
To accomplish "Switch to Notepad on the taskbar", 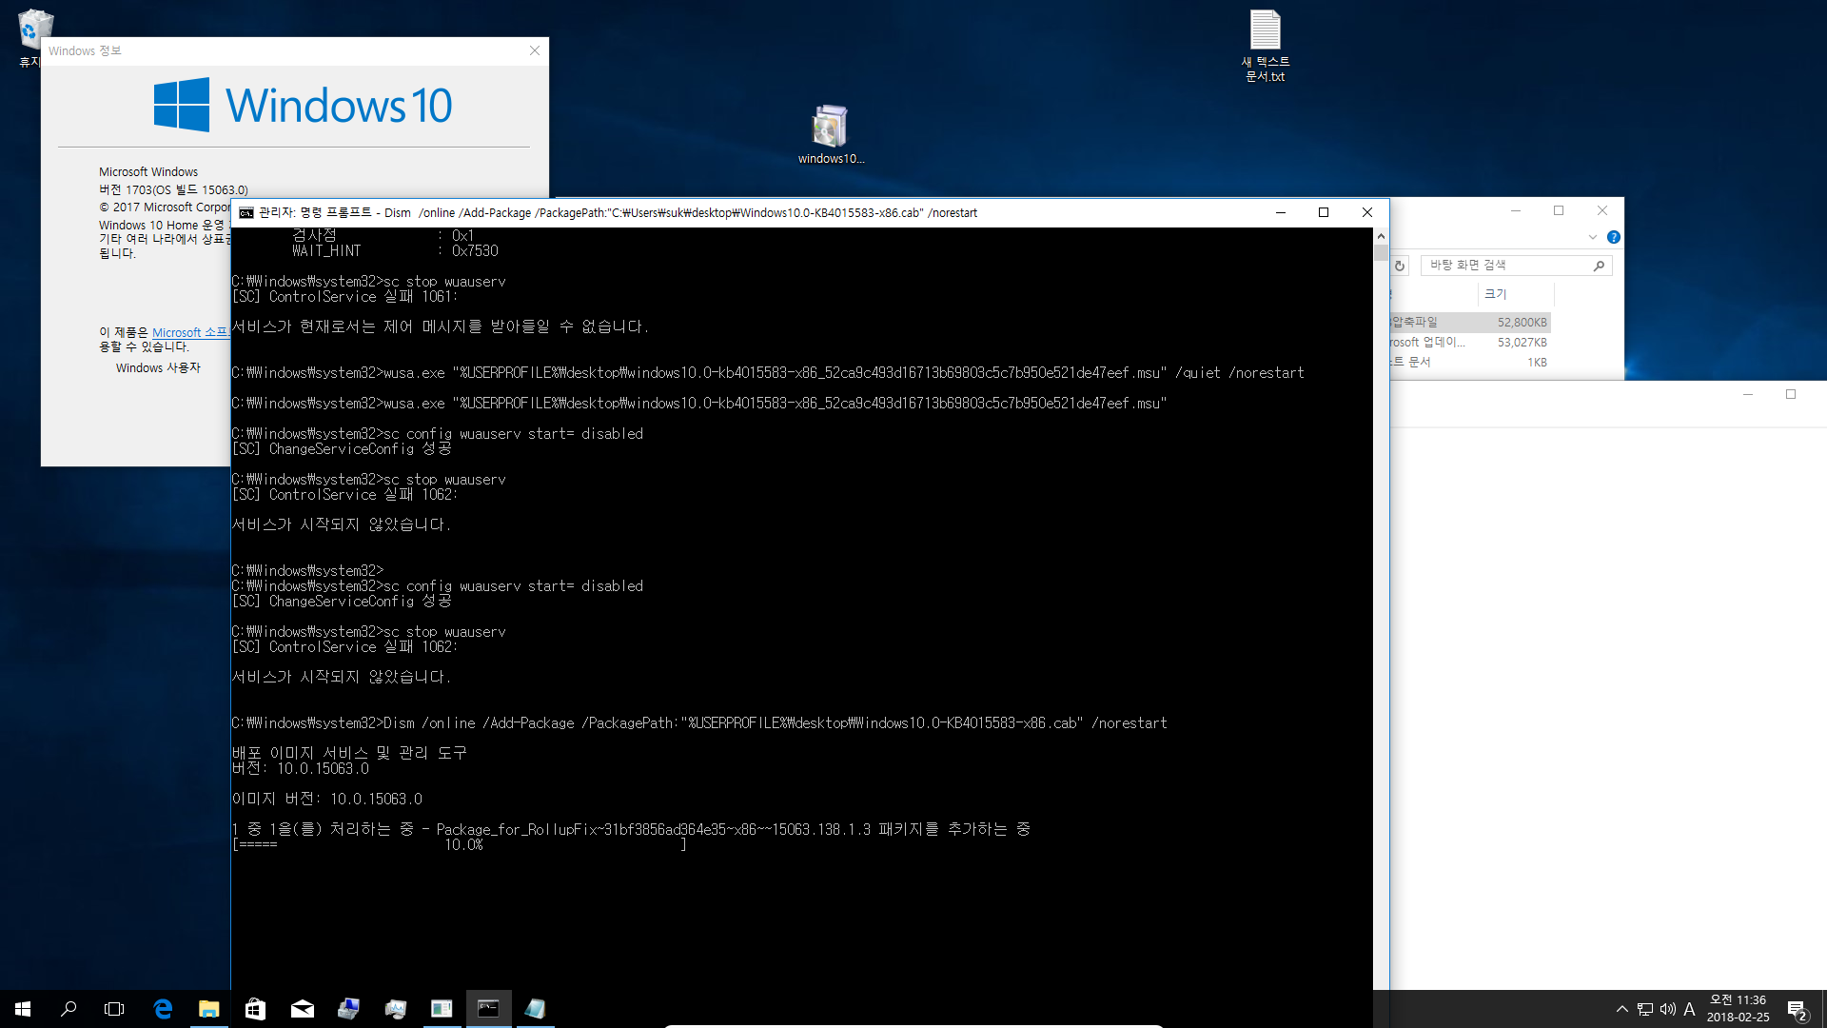I will tap(535, 1009).
